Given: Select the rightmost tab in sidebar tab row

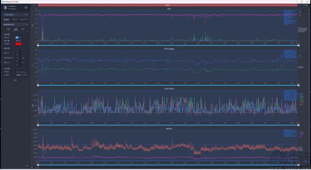Looking at the screenshot, I should [x=23, y=29].
